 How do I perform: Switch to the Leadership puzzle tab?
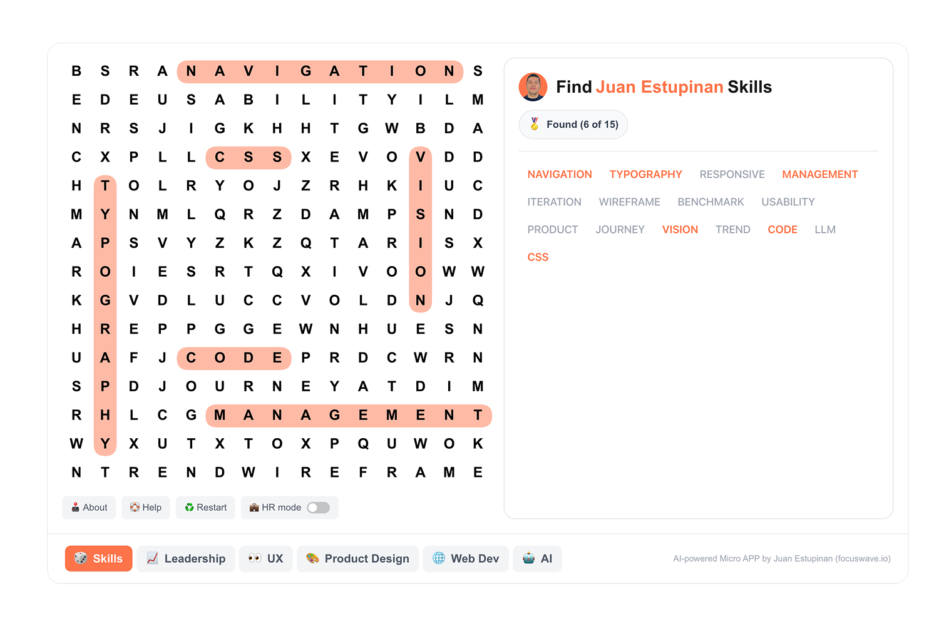point(185,558)
